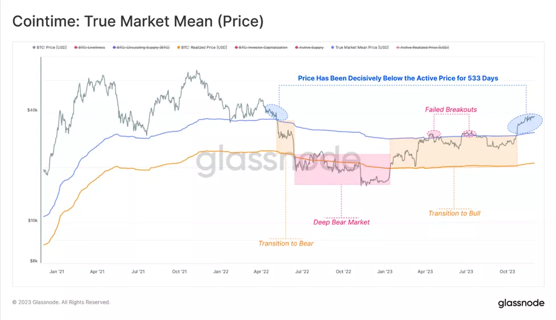
Task: Click the Glassnode copyright notice text
Action: [61, 302]
